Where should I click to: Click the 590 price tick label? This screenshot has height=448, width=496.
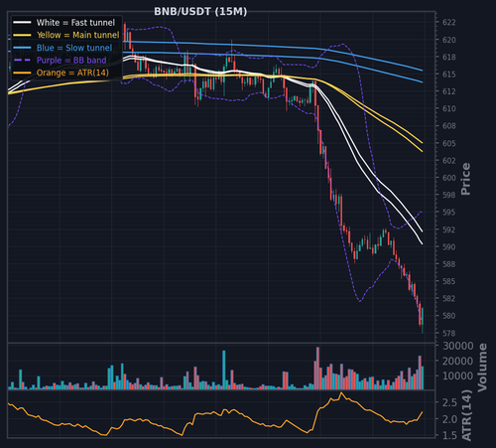point(449,247)
